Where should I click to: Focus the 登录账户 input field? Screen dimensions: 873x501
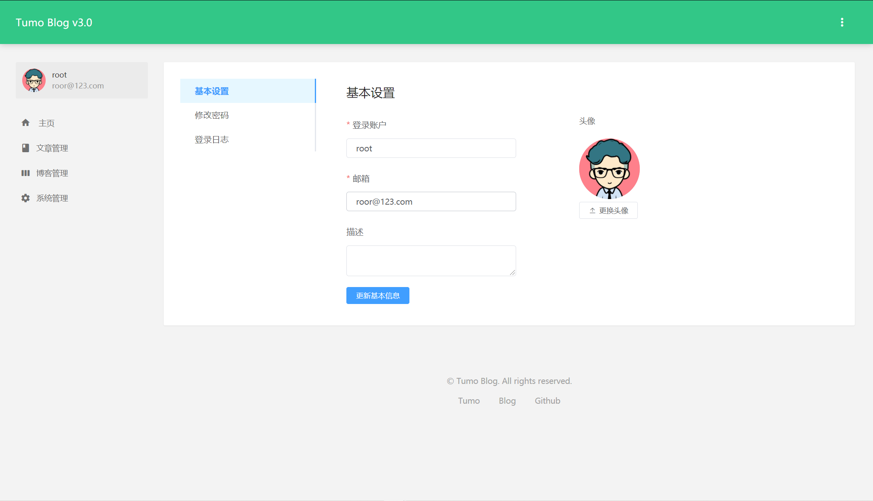(431, 148)
